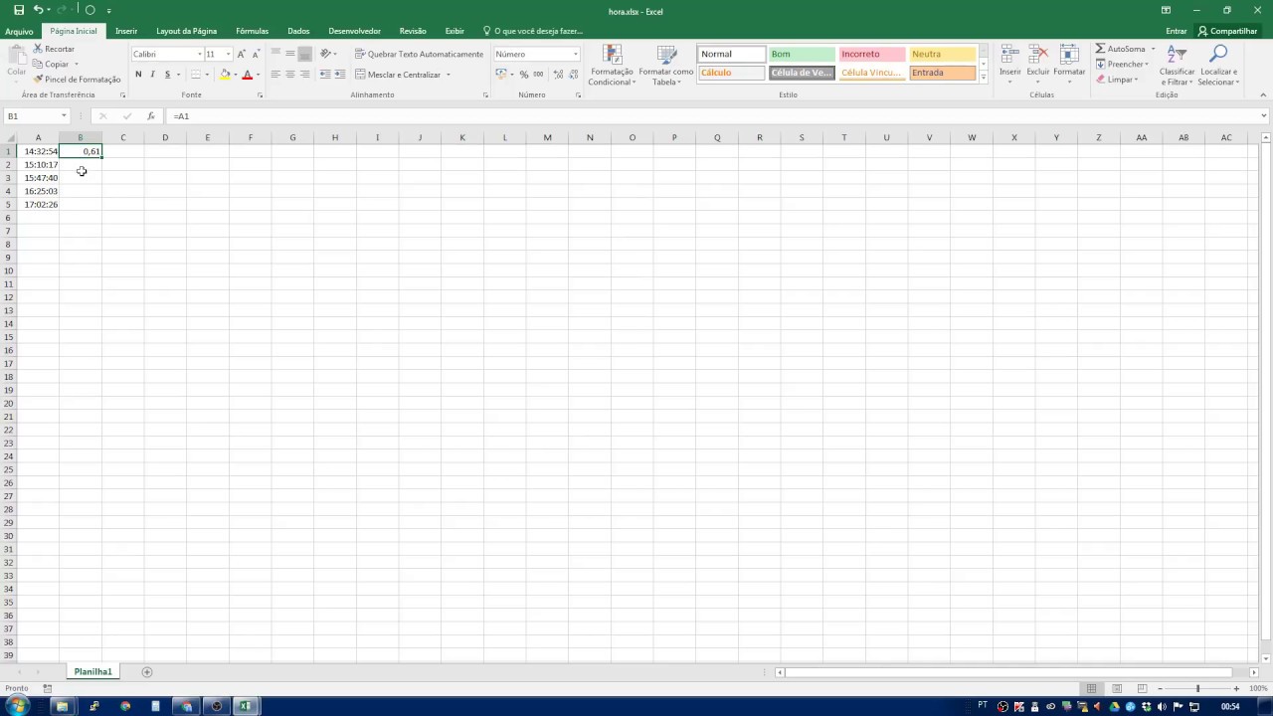Expand the cell styles gallery
This screenshot has width=1273, height=716.
pyautogui.click(x=983, y=78)
